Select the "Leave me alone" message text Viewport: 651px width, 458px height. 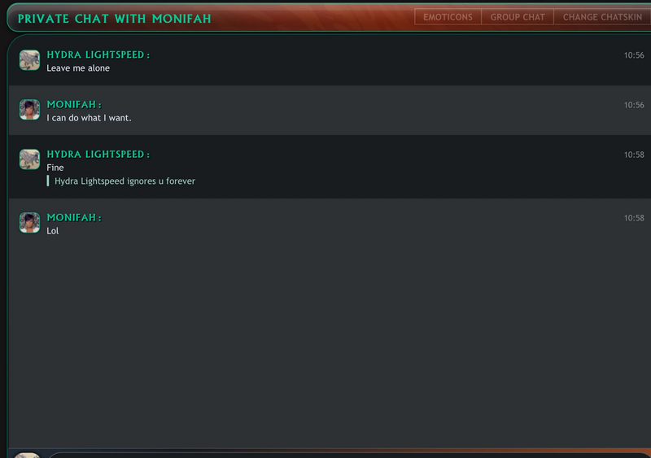[78, 68]
